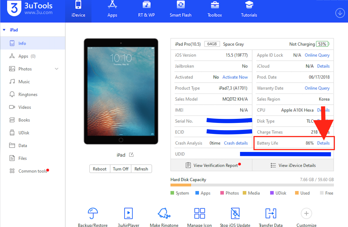Open Books in the sidebar

coord(33,120)
